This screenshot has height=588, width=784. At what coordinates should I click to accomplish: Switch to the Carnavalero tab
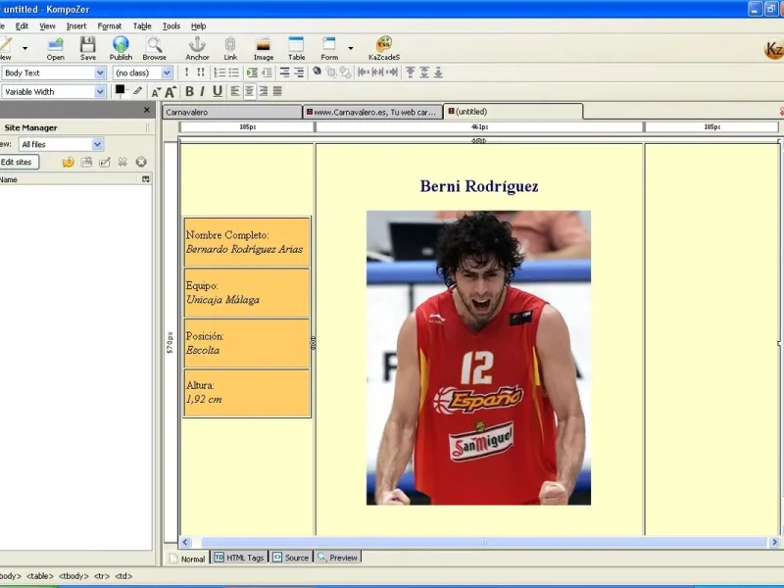click(x=232, y=112)
